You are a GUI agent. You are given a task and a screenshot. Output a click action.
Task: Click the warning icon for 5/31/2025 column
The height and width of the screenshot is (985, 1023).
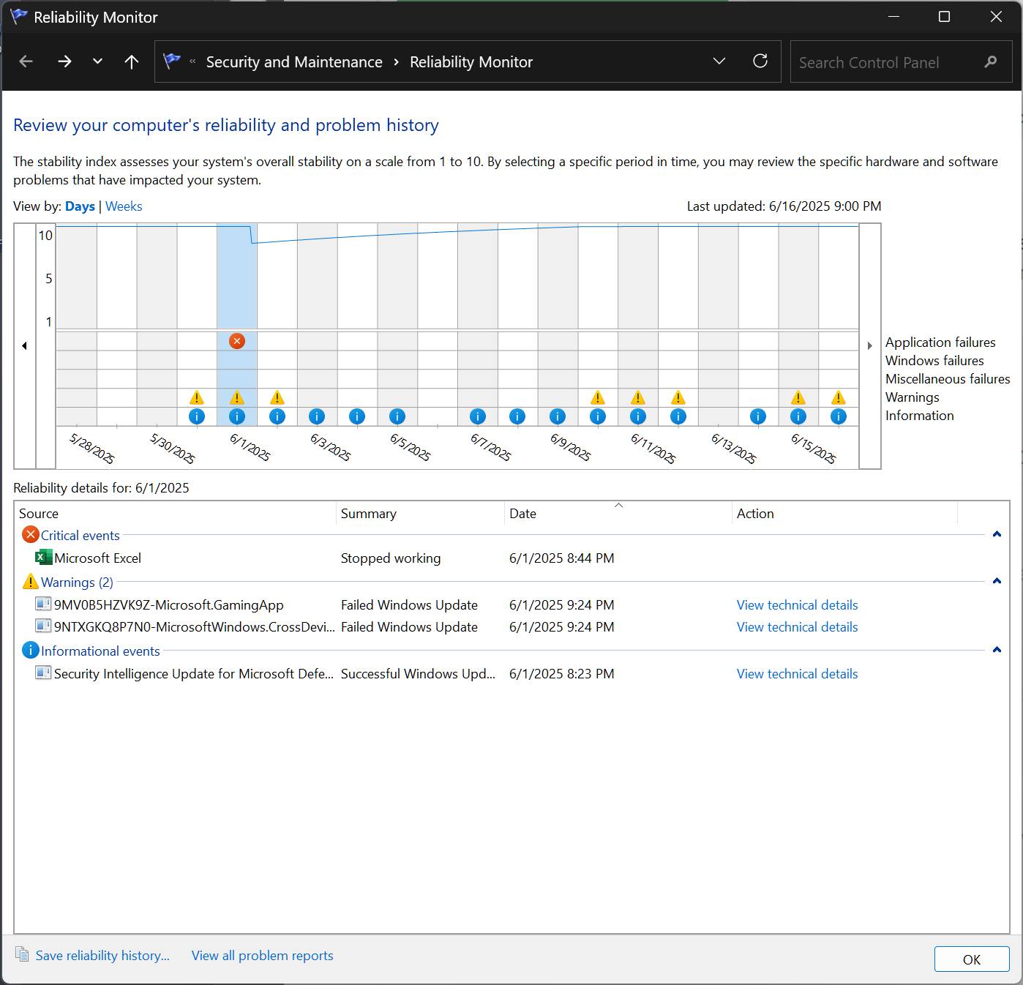[197, 397]
